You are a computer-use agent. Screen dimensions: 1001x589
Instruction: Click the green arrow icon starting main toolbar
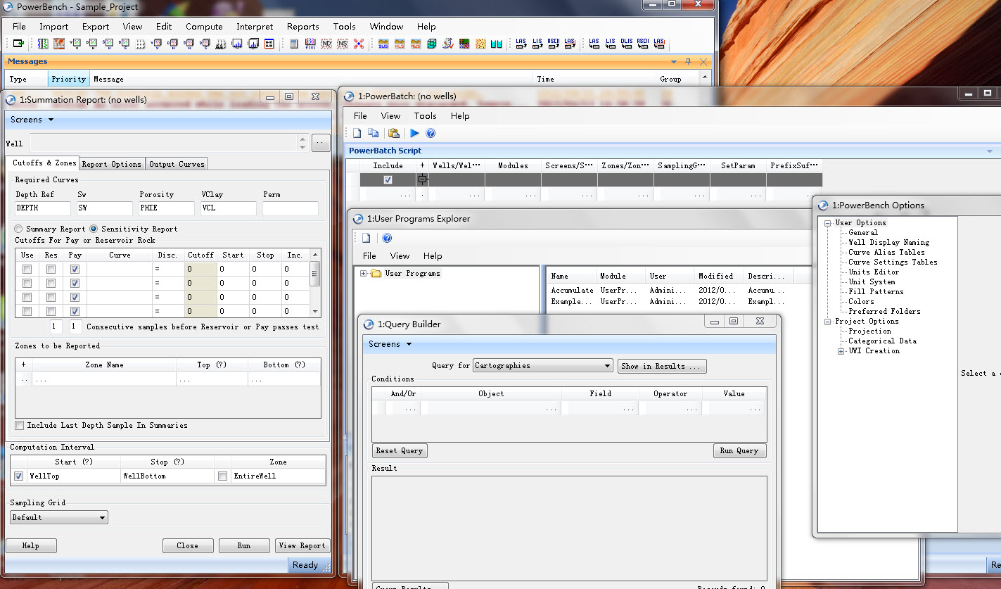coord(19,44)
